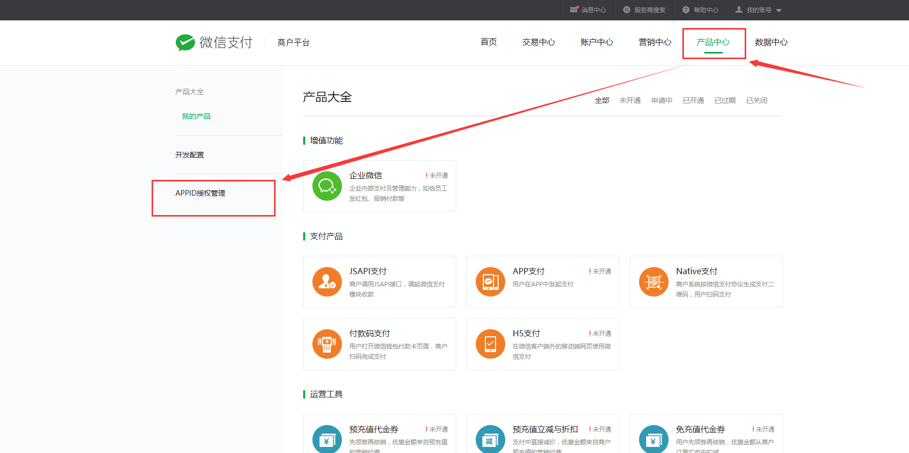Filter products by 已过期
This screenshot has height=453, width=909.
tap(725, 100)
